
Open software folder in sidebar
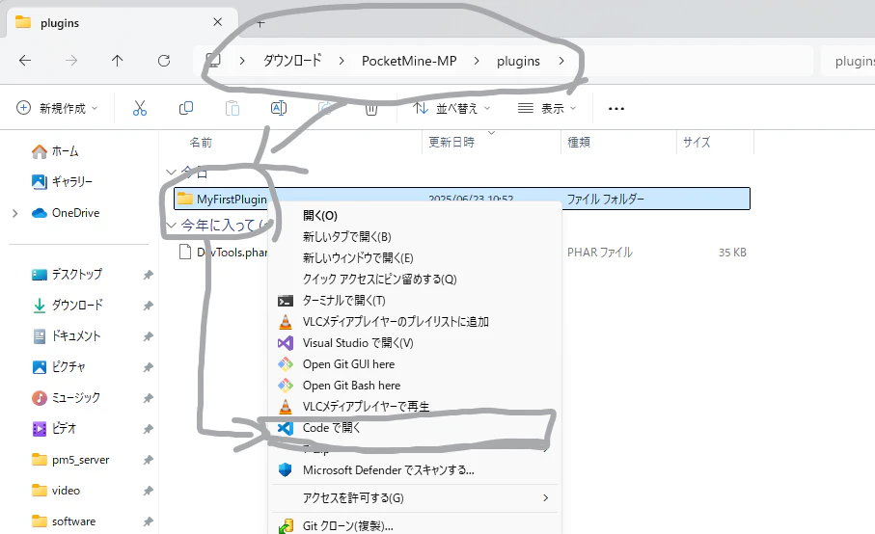pyautogui.click(x=63, y=521)
